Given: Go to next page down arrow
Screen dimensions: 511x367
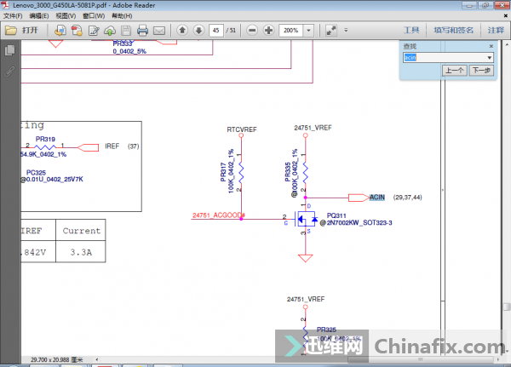Looking at the screenshot, I should pos(198,31).
